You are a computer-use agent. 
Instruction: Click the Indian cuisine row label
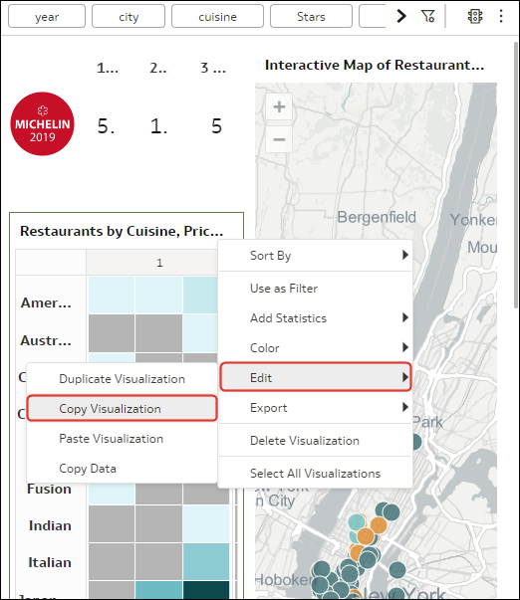click(x=50, y=525)
